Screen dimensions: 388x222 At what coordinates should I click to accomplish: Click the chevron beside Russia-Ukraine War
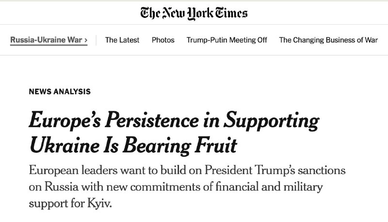pyautogui.click(x=86, y=40)
